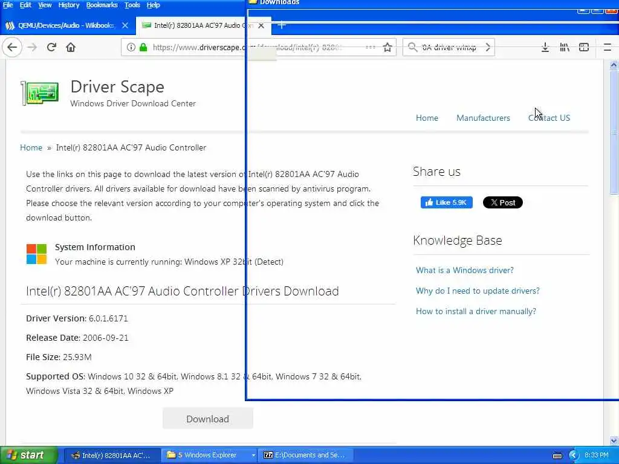Open the browser home page icon
The image size is (619, 464).
(71, 47)
